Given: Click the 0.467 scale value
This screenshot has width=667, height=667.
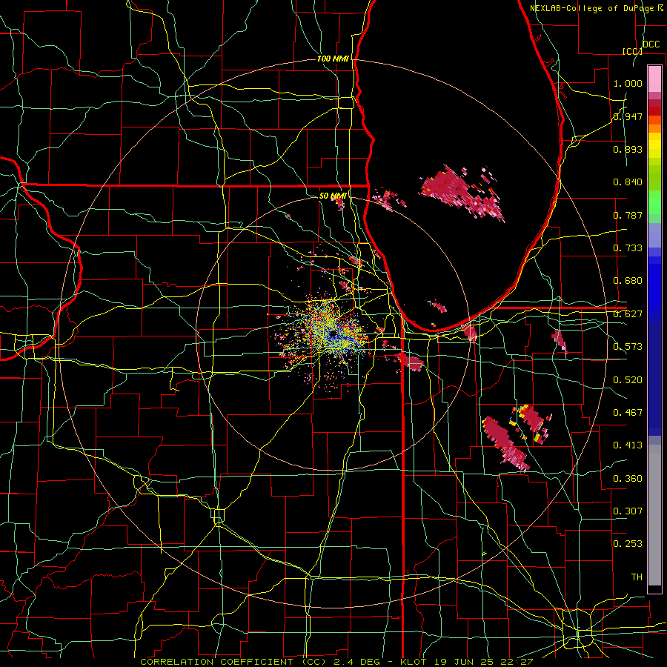Looking at the screenshot, I should pyautogui.click(x=628, y=413).
